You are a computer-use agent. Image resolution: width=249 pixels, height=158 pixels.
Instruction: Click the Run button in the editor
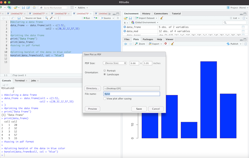[86, 18]
